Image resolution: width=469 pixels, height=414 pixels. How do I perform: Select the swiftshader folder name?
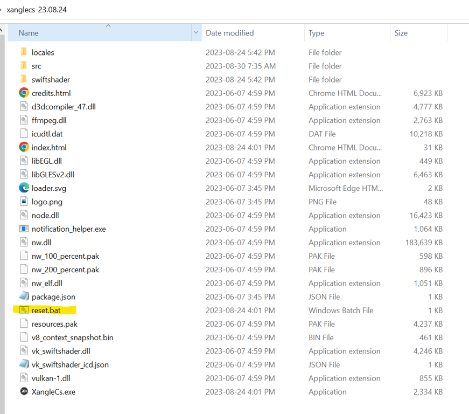[51, 80]
